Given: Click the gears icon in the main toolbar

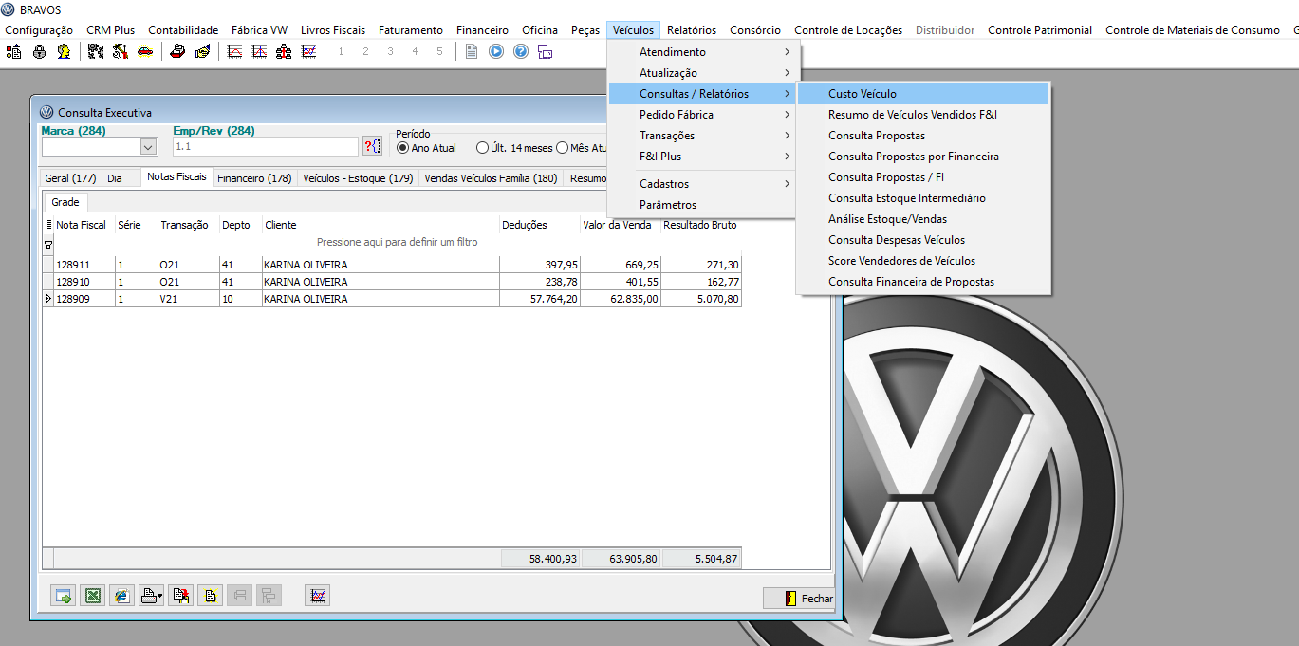Looking at the screenshot, I should (x=96, y=51).
